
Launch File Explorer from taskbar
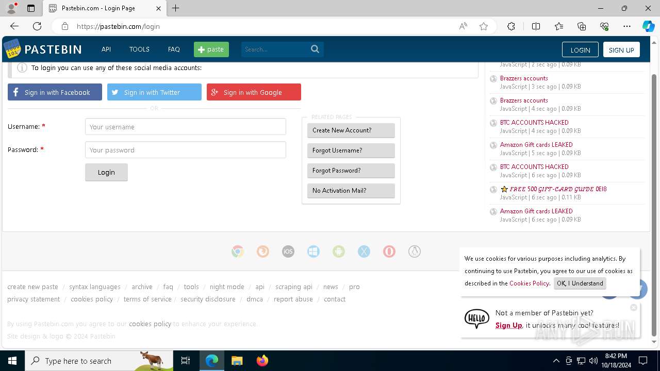pos(237,361)
